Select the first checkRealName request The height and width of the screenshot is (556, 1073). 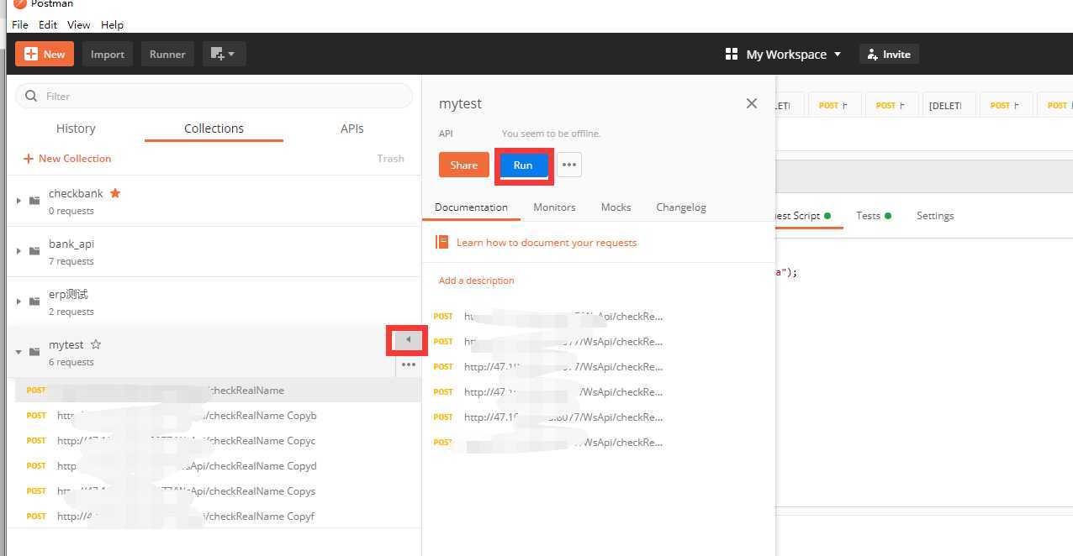click(218, 390)
